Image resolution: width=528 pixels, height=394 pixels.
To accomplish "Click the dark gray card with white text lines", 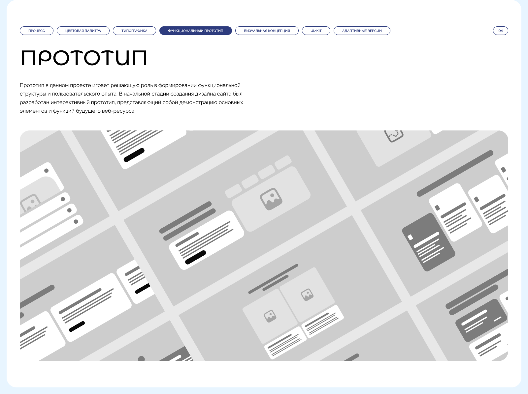I will click(428, 242).
